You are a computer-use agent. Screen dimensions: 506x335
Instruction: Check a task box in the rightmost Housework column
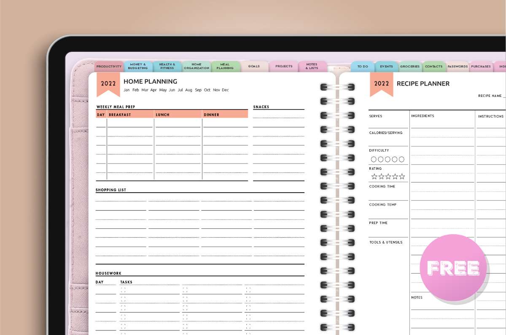(248, 289)
